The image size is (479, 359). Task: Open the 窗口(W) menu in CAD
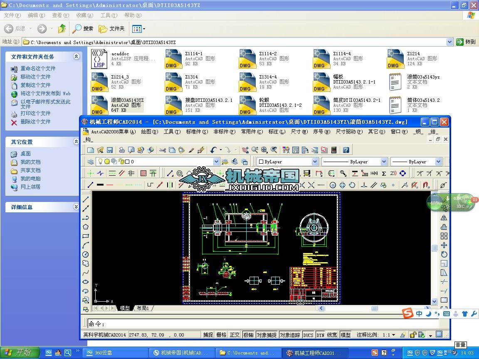coord(399,132)
